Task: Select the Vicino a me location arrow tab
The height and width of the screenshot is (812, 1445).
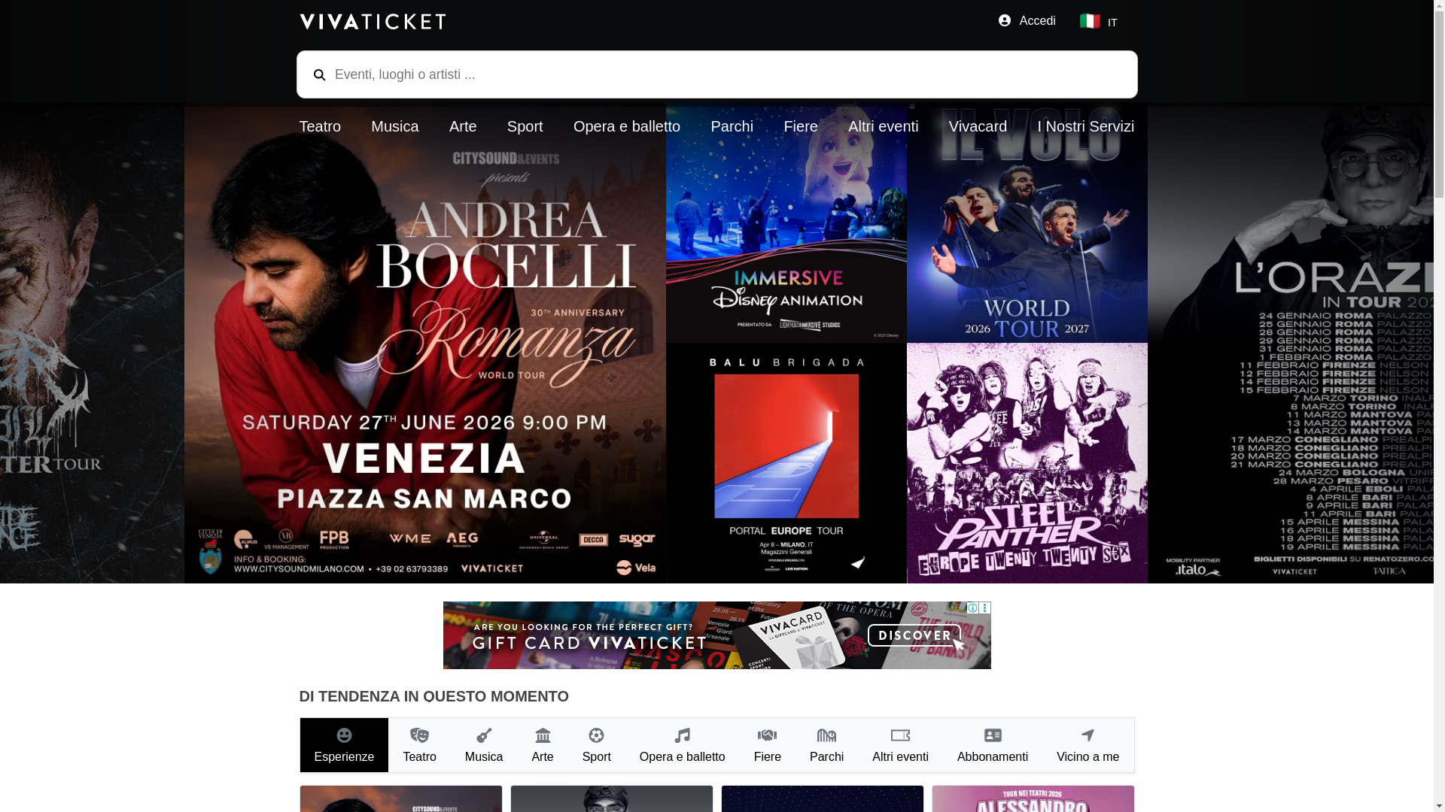Action: click(1088, 745)
